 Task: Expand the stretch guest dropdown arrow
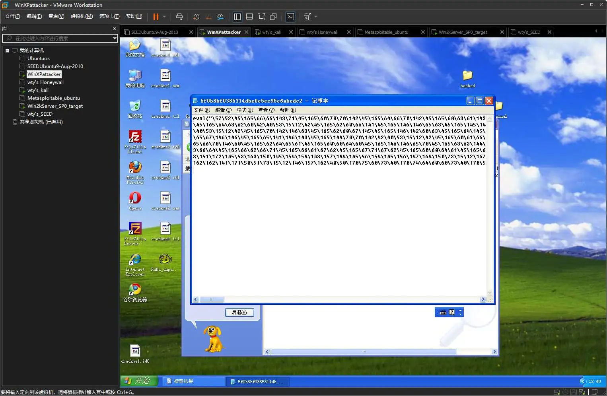(316, 17)
